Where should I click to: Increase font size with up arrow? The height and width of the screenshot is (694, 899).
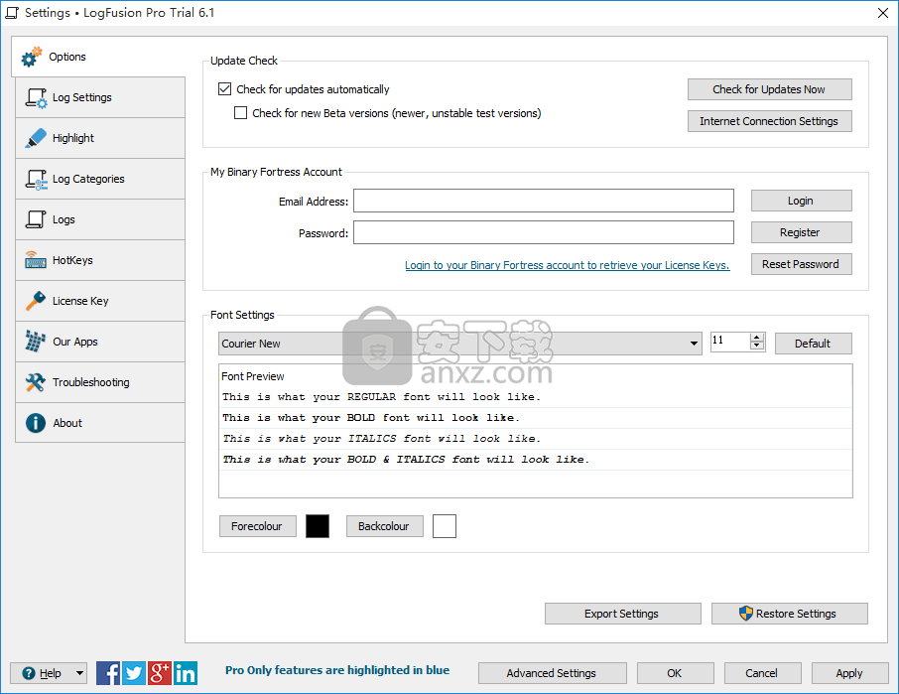tap(757, 338)
